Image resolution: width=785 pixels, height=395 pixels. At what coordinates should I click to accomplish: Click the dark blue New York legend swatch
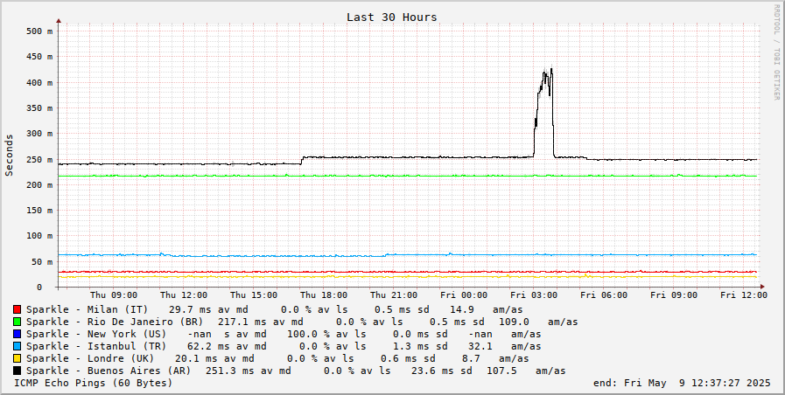(x=17, y=334)
